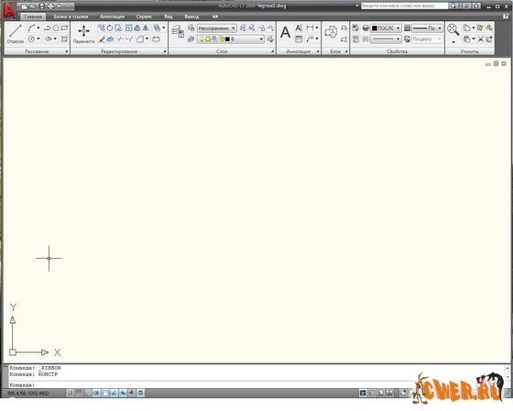
Task: Click the printer icon in quick access toolbar
Action: pos(50,6)
